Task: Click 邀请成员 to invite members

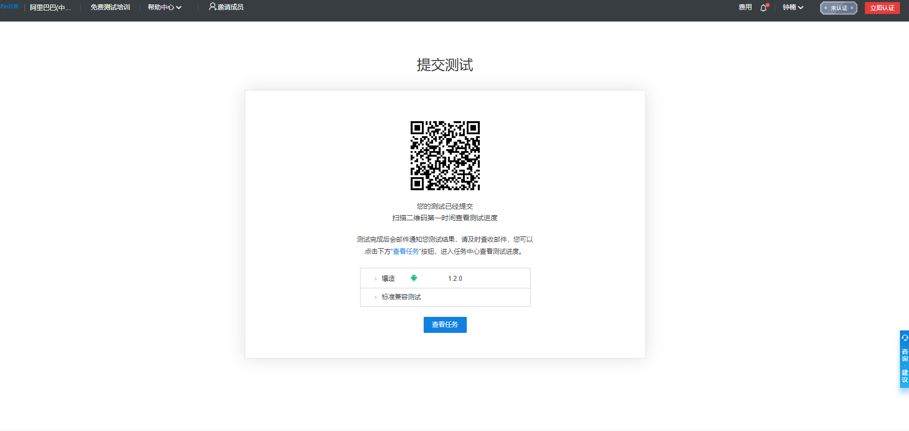Action: pos(226,7)
